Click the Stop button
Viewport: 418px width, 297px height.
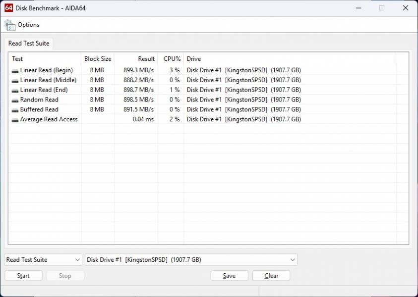(x=65, y=275)
